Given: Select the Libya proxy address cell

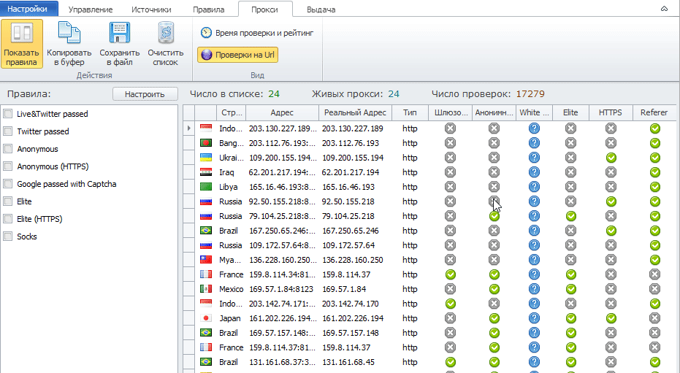Looking at the screenshot, I should pos(282,187).
